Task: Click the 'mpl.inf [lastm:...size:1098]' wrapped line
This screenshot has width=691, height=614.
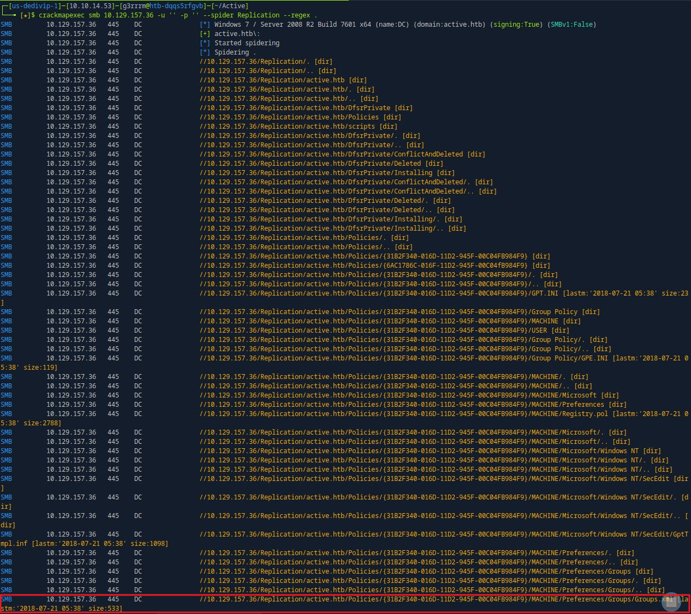Action: coord(85,544)
